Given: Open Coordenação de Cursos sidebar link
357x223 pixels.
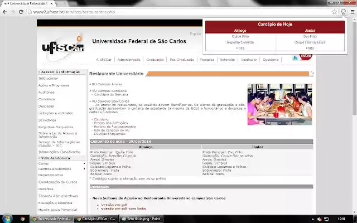Looking at the screenshot, I should click(58, 182).
